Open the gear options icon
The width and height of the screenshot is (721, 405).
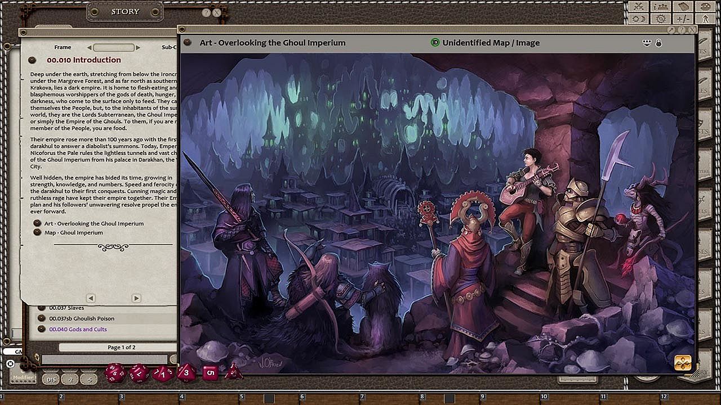(x=660, y=19)
